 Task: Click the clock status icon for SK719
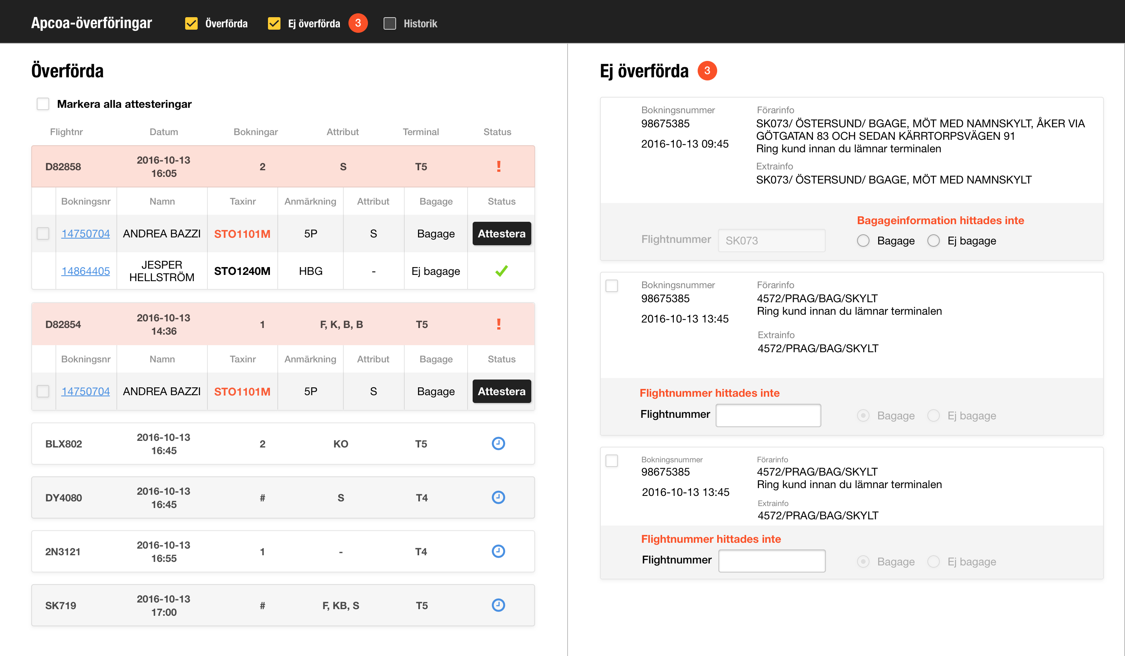click(498, 605)
